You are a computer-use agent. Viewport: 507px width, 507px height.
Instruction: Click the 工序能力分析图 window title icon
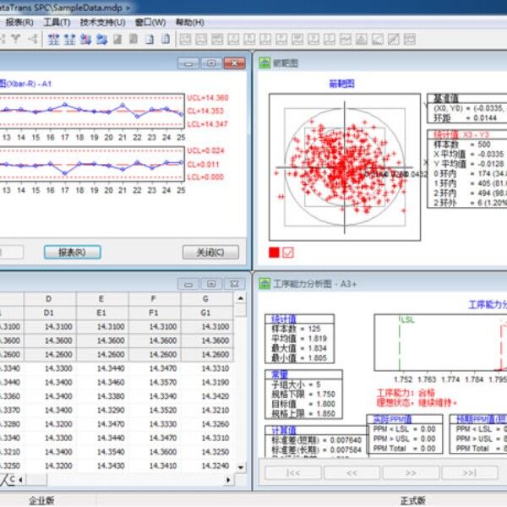[263, 284]
